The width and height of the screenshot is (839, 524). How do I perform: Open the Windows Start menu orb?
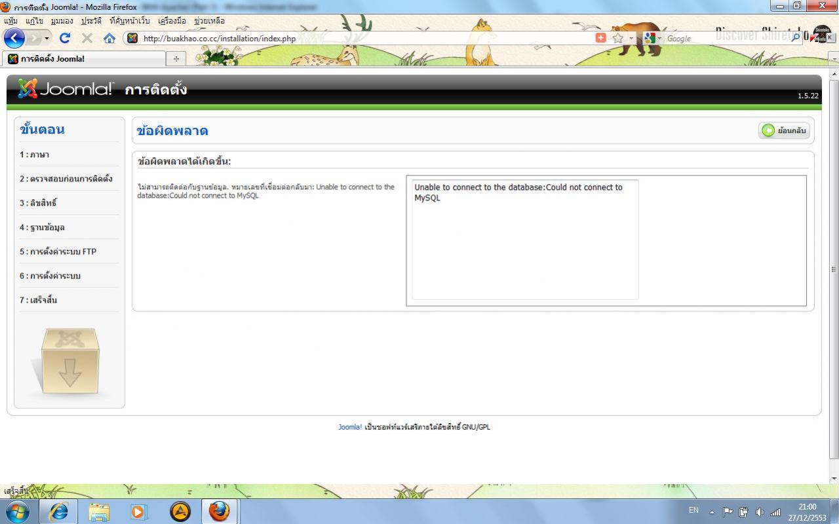tap(18, 511)
